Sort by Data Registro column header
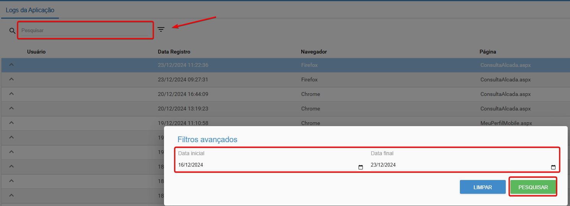 tap(174, 52)
